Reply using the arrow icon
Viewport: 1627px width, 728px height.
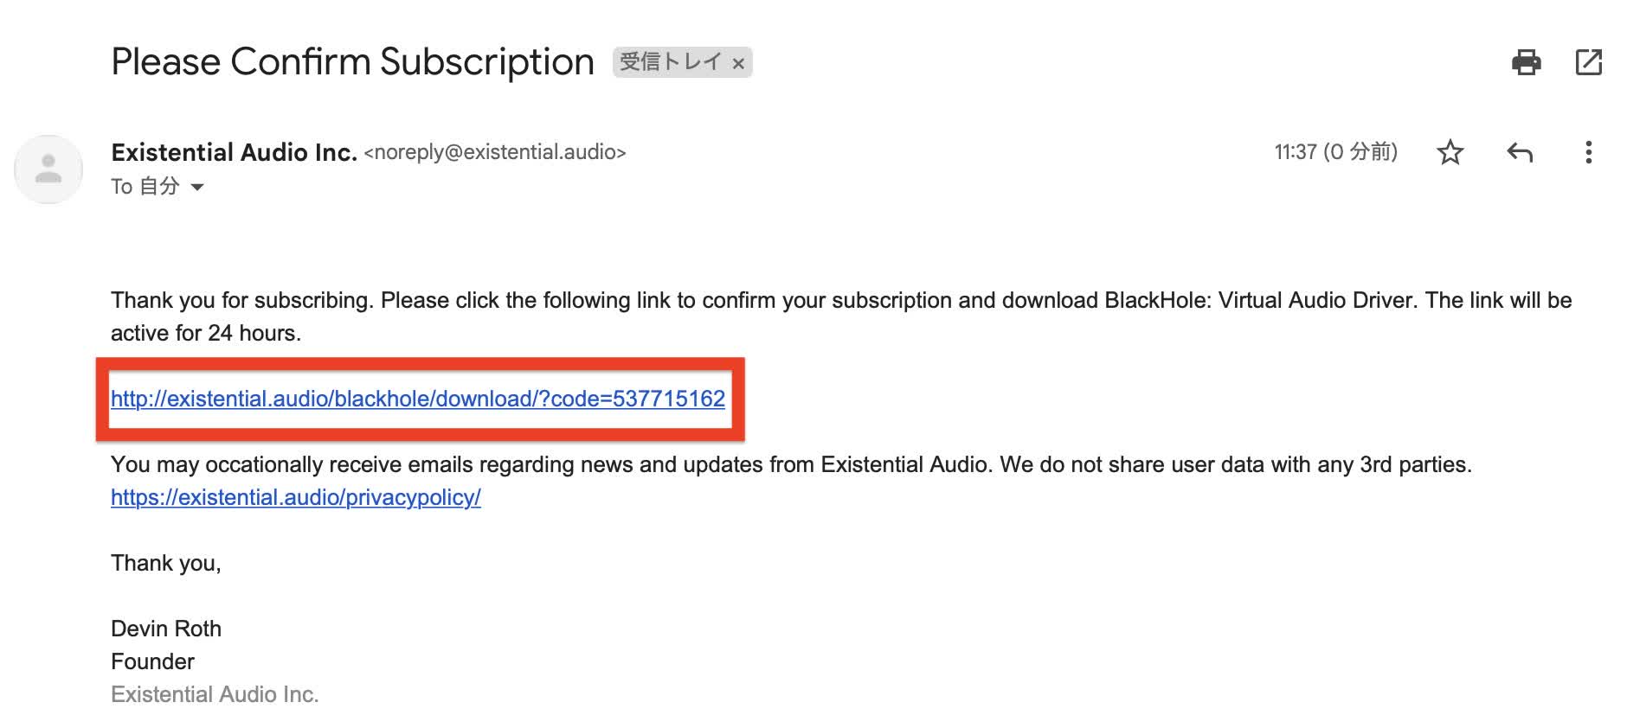[x=1520, y=153]
